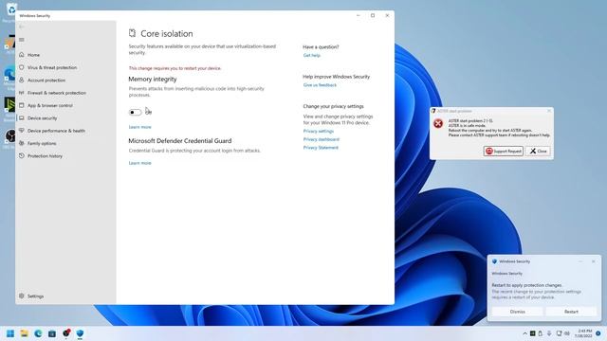The image size is (607, 341).
Task: Open Protection history
Action: click(x=45, y=156)
